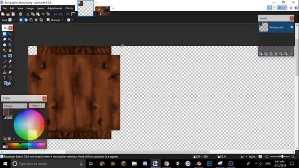Open the View menu
Image resolution: width=299 pixels, height=168 pixels.
pyautogui.click(x=20, y=8)
